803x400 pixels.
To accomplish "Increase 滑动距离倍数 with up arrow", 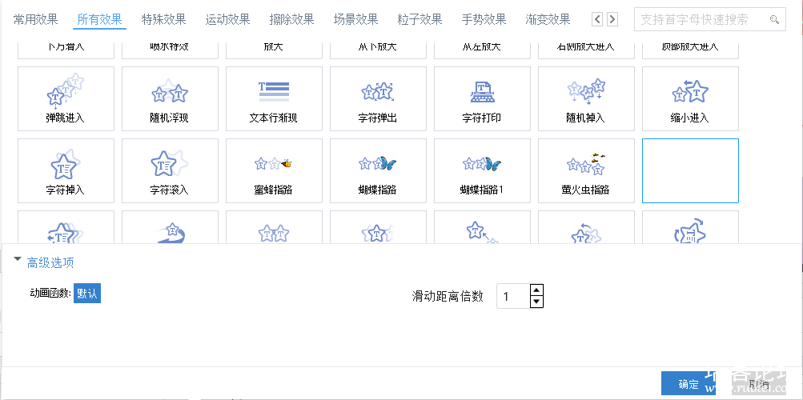I will click(x=536, y=290).
